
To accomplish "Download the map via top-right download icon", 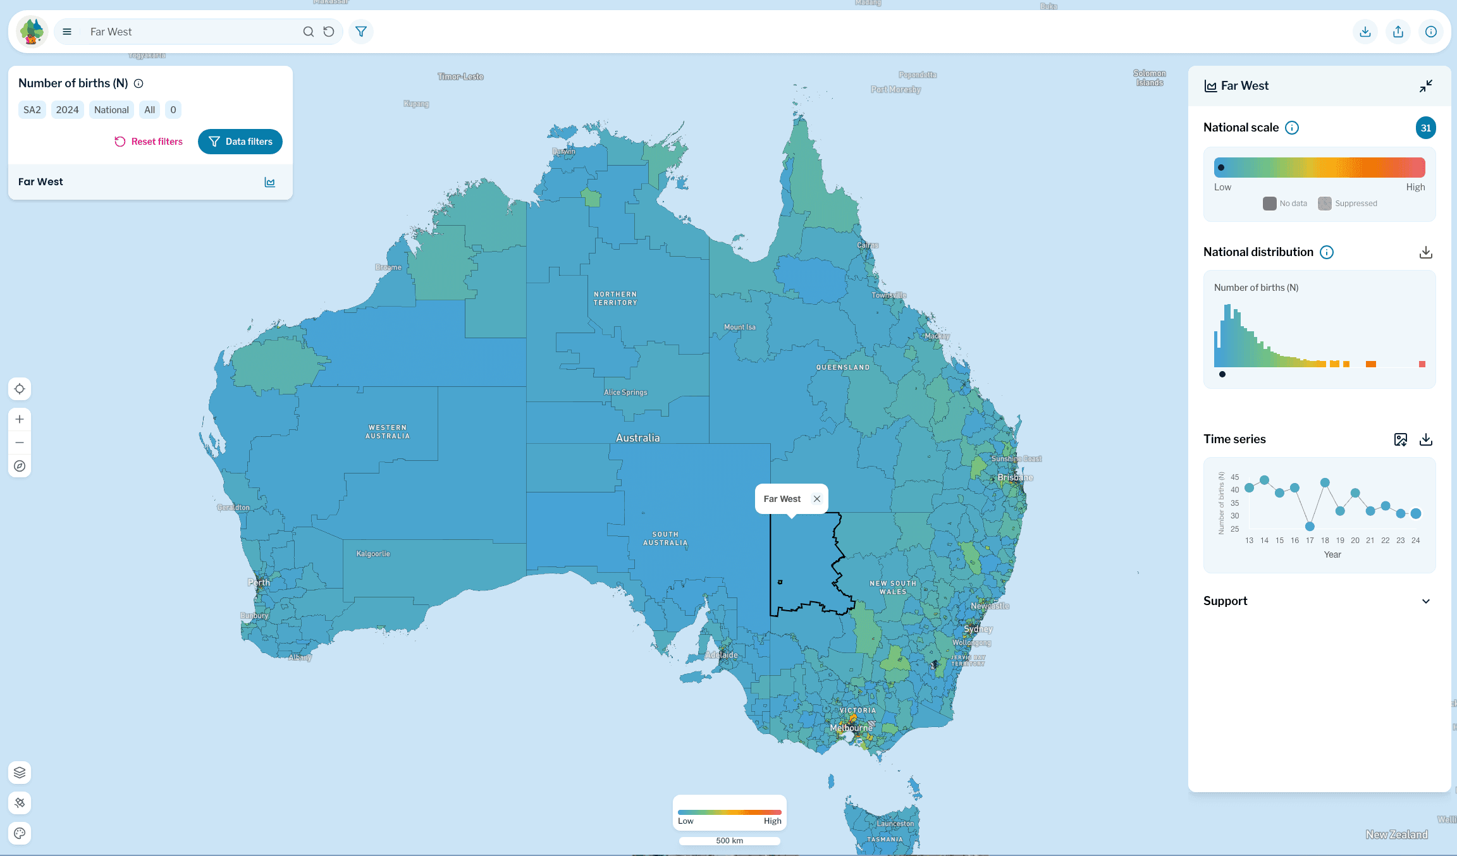I will [1365, 31].
